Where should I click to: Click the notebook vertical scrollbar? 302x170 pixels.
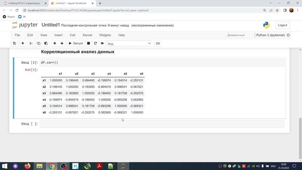(300, 138)
